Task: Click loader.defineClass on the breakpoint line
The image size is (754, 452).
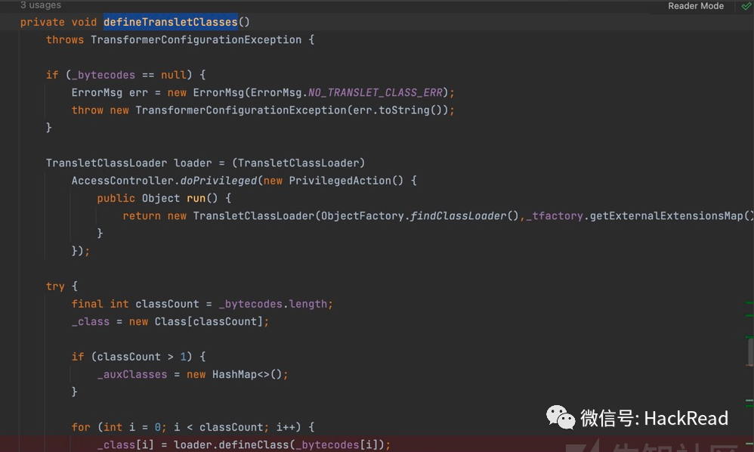Action: point(231,444)
